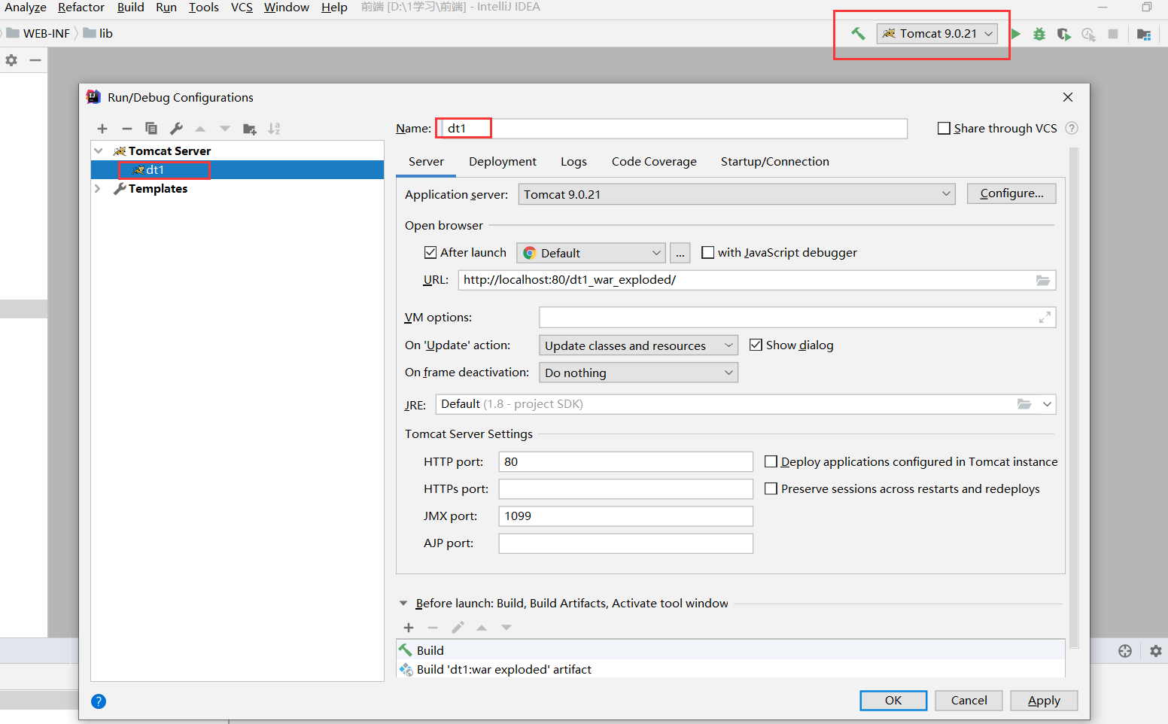The height and width of the screenshot is (724, 1168).
Task: Open the Refactor menu
Action: [x=81, y=7]
